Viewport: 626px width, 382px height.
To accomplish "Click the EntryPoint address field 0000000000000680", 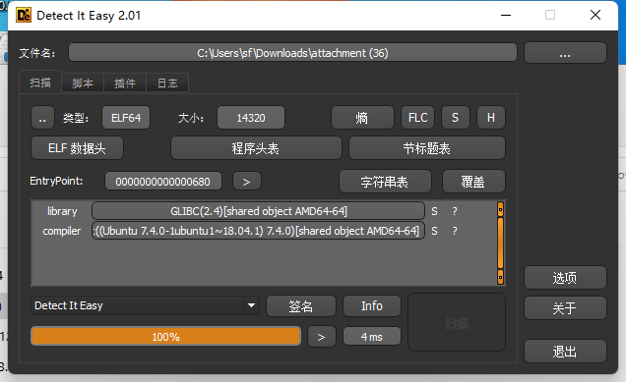I will tap(162, 182).
